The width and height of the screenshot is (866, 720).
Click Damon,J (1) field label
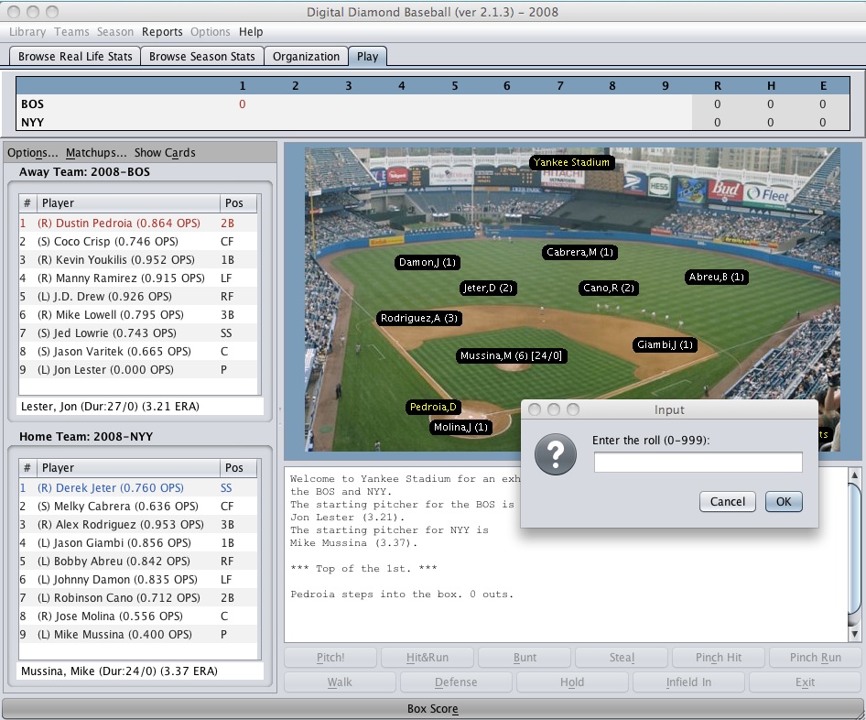(x=428, y=262)
